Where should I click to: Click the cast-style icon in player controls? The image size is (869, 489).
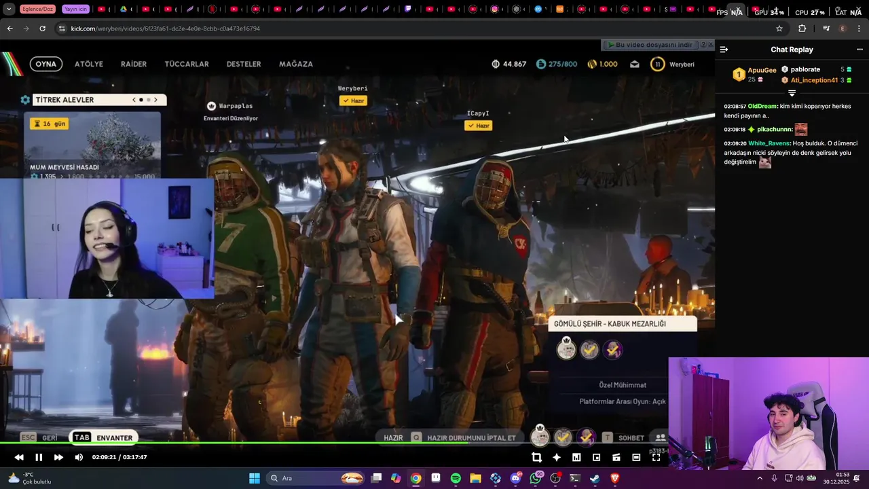[x=616, y=457]
